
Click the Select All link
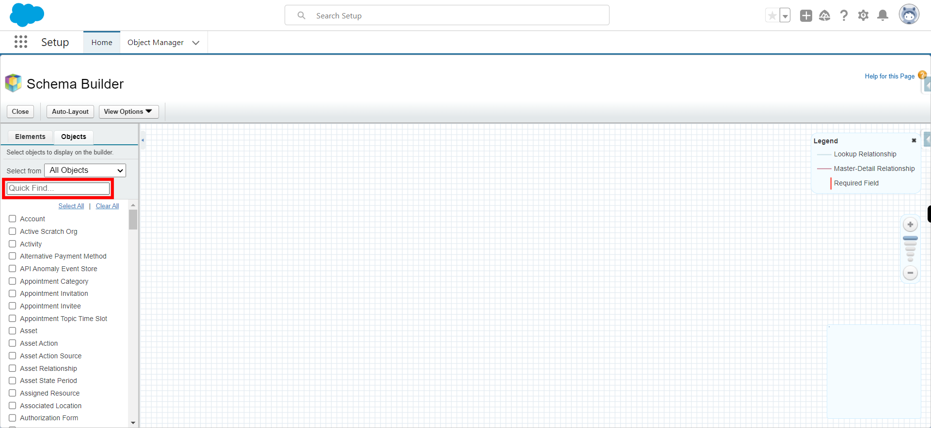pos(71,206)
